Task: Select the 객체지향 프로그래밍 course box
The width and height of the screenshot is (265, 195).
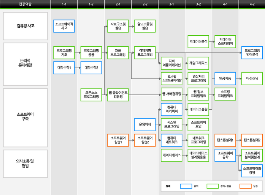Action: coord(145,52)
